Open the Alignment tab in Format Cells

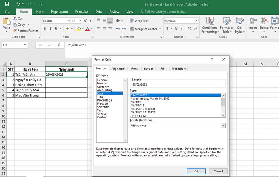pyautogui.click(x=118, y=69)
